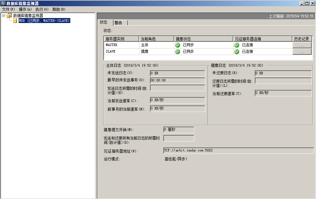
Task: Click the 历史记录 column header
Action: click(x=302, y=39)
